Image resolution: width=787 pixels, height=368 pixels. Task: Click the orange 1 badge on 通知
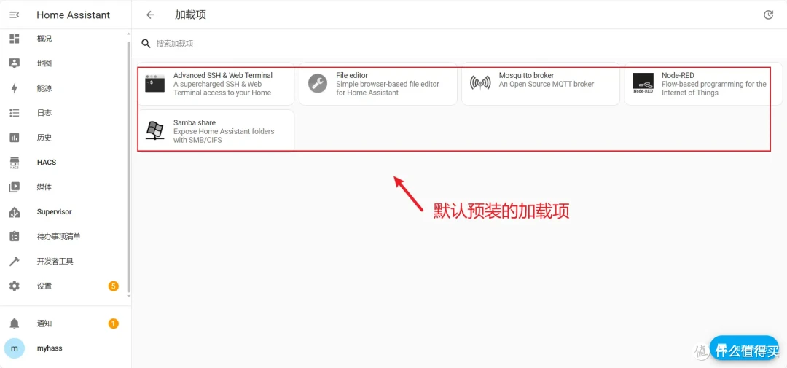(x=114, y=324)
